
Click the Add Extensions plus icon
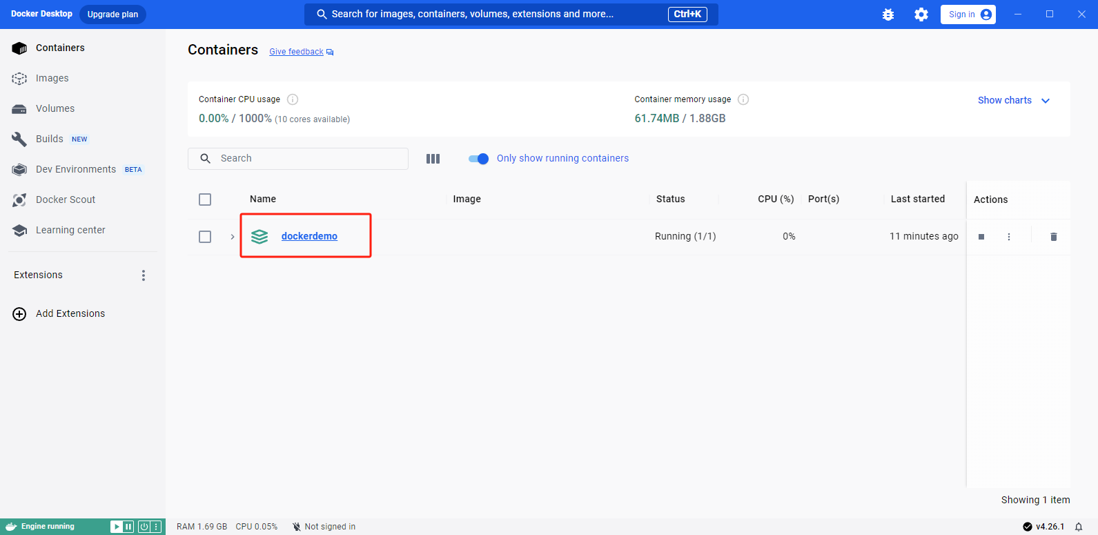[x=20, y=314]
